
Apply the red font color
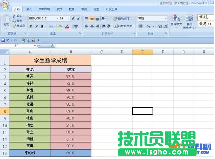coord(67,26)
